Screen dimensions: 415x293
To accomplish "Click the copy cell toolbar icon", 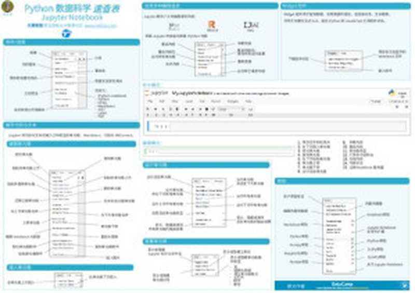I will (171, 109).
